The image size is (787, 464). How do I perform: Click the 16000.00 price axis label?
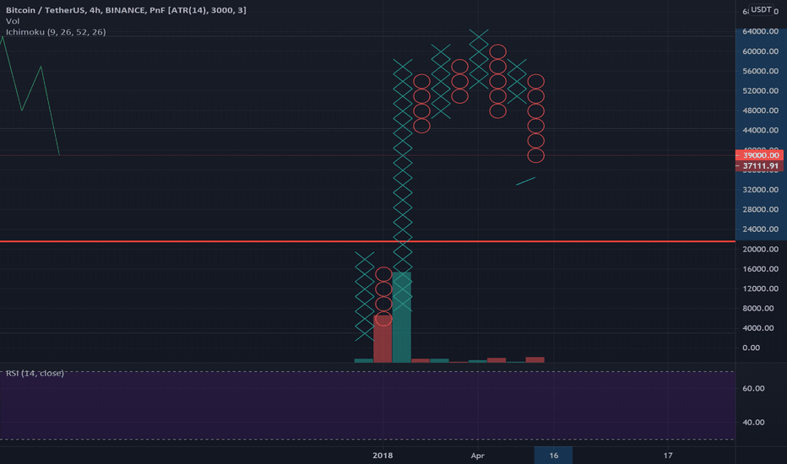(760, 269)
